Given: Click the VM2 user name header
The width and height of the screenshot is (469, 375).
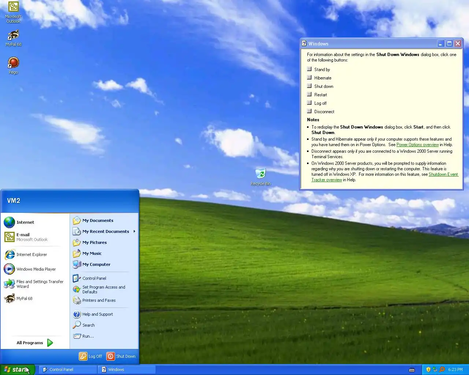Looking at the screenshot, I should 14,201.
